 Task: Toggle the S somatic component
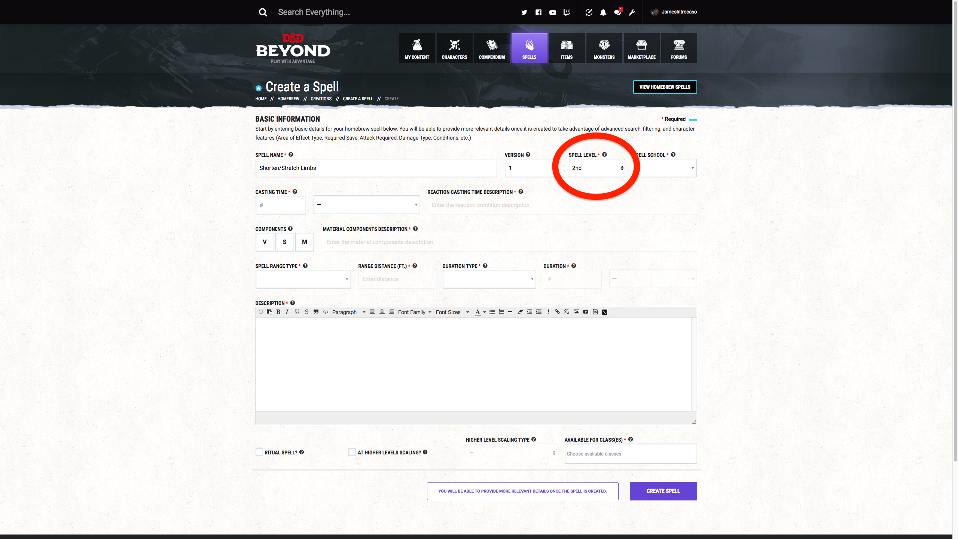[x=284, y=242]
